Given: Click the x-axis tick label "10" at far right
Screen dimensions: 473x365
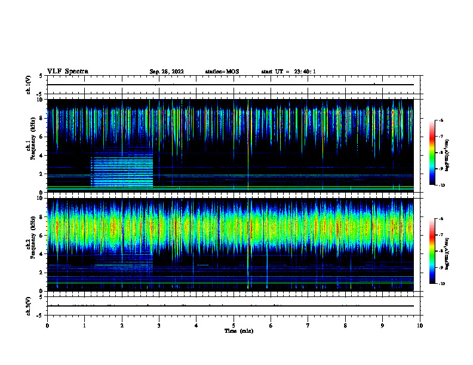Looking at the screenshot, I should pos(420,326).
